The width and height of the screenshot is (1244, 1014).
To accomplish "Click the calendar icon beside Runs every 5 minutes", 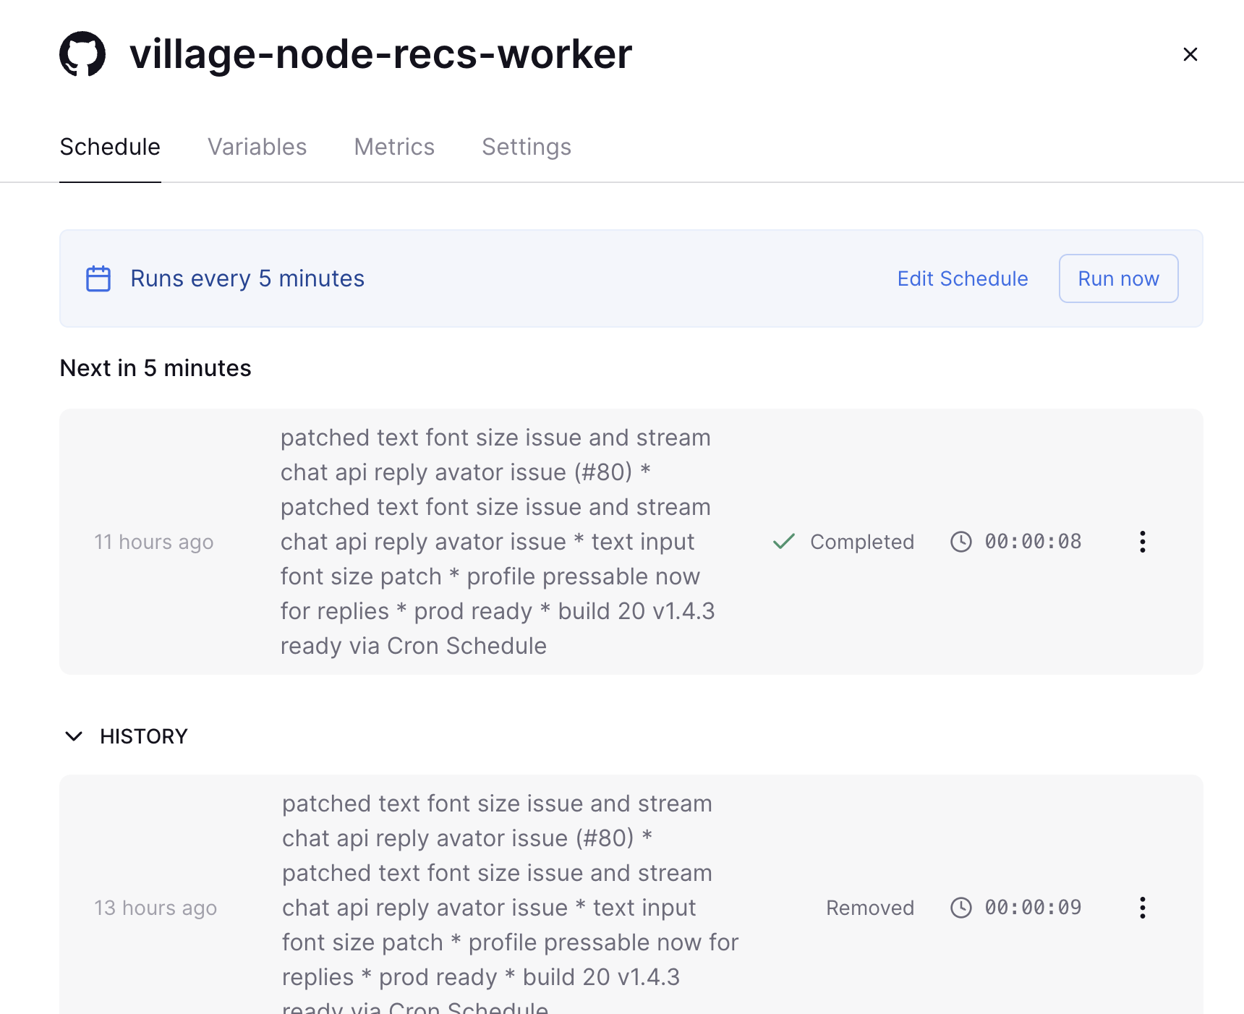I will click(x=98, y=278).
